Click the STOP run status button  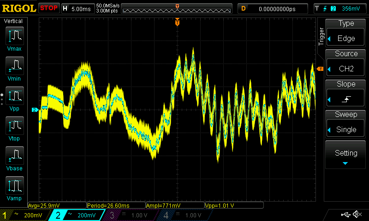point(49,8)
